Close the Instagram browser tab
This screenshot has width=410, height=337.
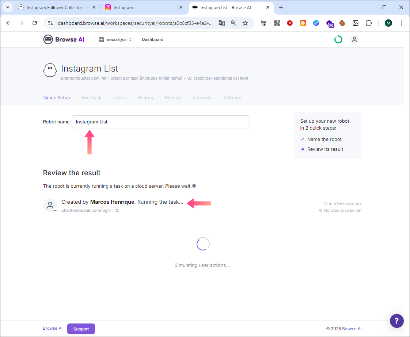181,8
